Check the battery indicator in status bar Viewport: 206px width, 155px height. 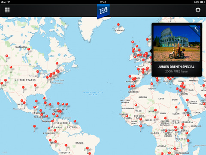coord(203,2)
